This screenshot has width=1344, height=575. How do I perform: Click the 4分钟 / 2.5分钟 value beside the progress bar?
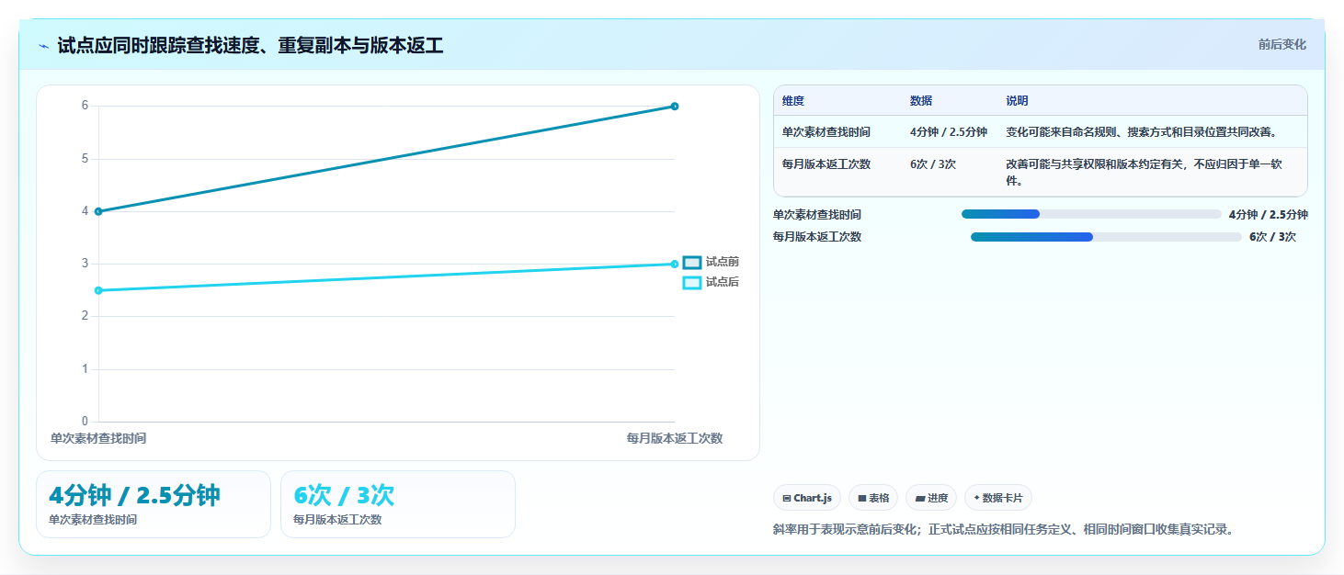[1269, 215]
